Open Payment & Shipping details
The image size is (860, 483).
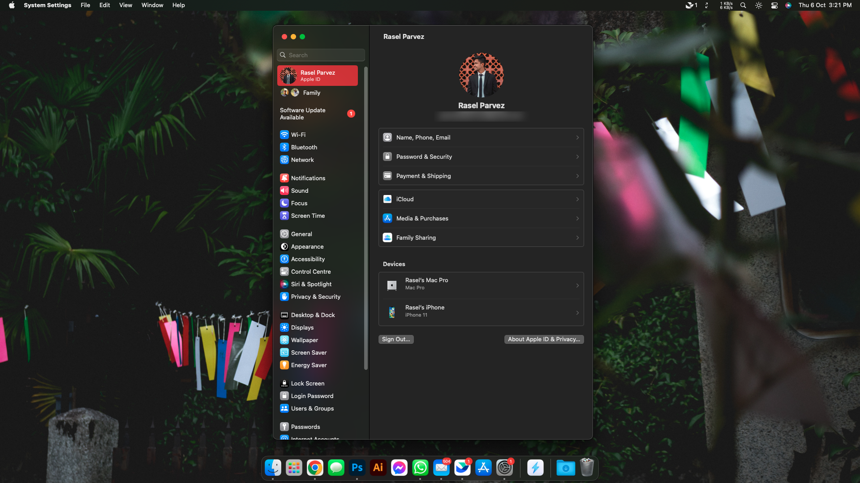(481, 176)
